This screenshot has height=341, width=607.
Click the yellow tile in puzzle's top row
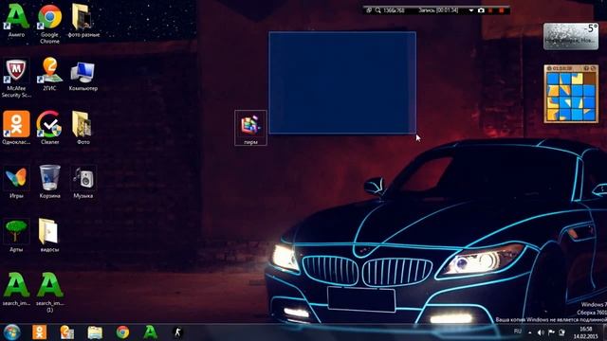[577, 79]
